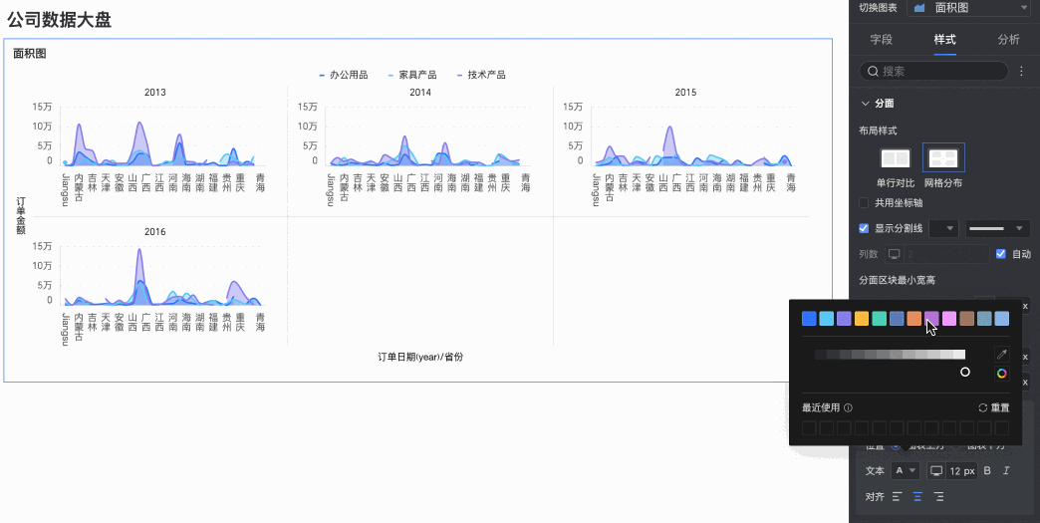Image resolution: width=1040 pixels, height=523 pixels.
Task: Click the 技术产品 legend item
Action: click(481, 75)
